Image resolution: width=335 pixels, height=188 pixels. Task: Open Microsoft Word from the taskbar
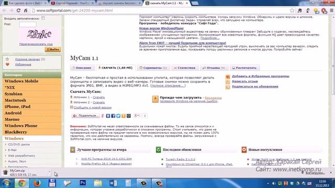tap(113, 183)
